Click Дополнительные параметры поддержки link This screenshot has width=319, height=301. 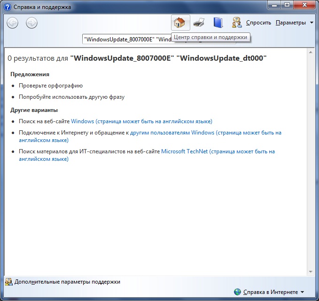[x=67, y=282]
